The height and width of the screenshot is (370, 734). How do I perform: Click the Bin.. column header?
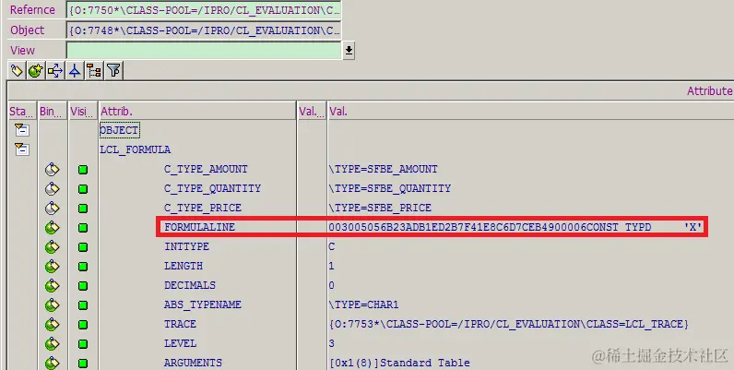[x=53, y=111]
